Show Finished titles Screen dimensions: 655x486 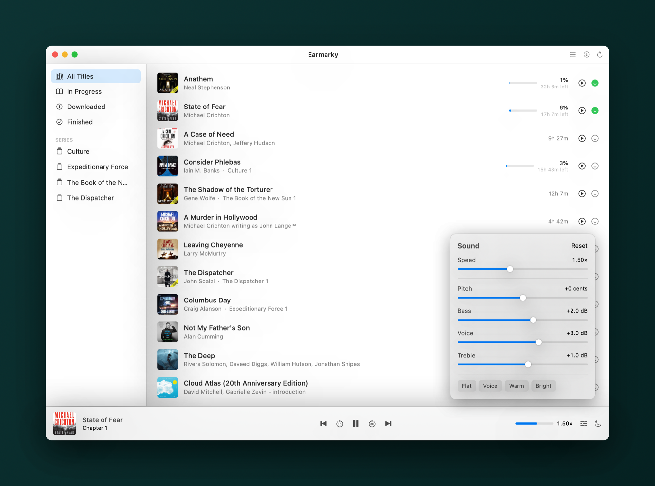[96, 122]
